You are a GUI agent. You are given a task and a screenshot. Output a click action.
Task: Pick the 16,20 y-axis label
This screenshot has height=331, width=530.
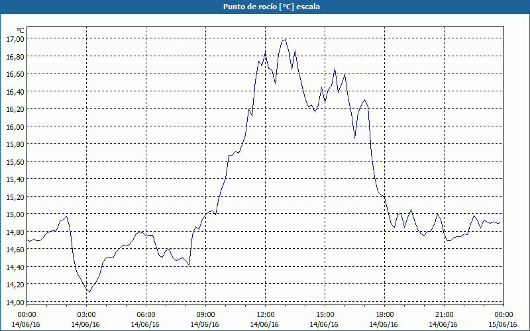tap(15, 109)
